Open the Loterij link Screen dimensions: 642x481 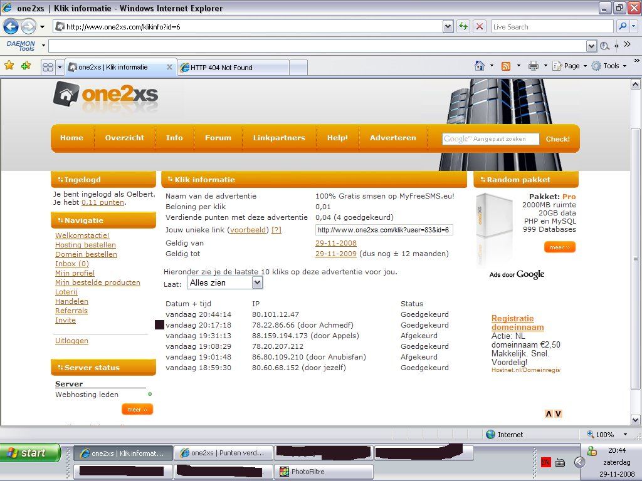[66, 292]
